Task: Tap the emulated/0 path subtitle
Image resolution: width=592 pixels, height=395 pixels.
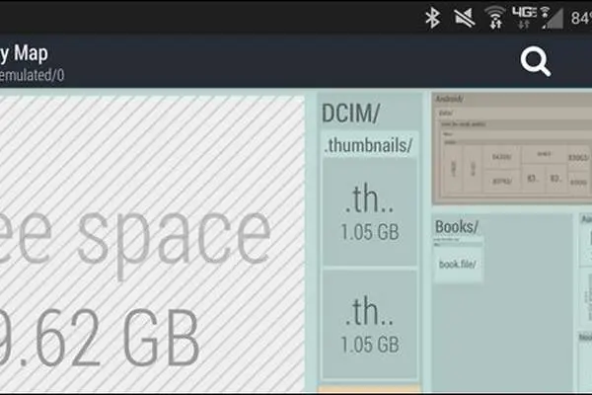Action: [32, 76]
